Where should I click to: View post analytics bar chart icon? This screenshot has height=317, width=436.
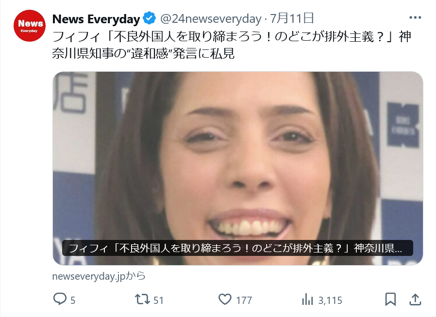point(307,300)
